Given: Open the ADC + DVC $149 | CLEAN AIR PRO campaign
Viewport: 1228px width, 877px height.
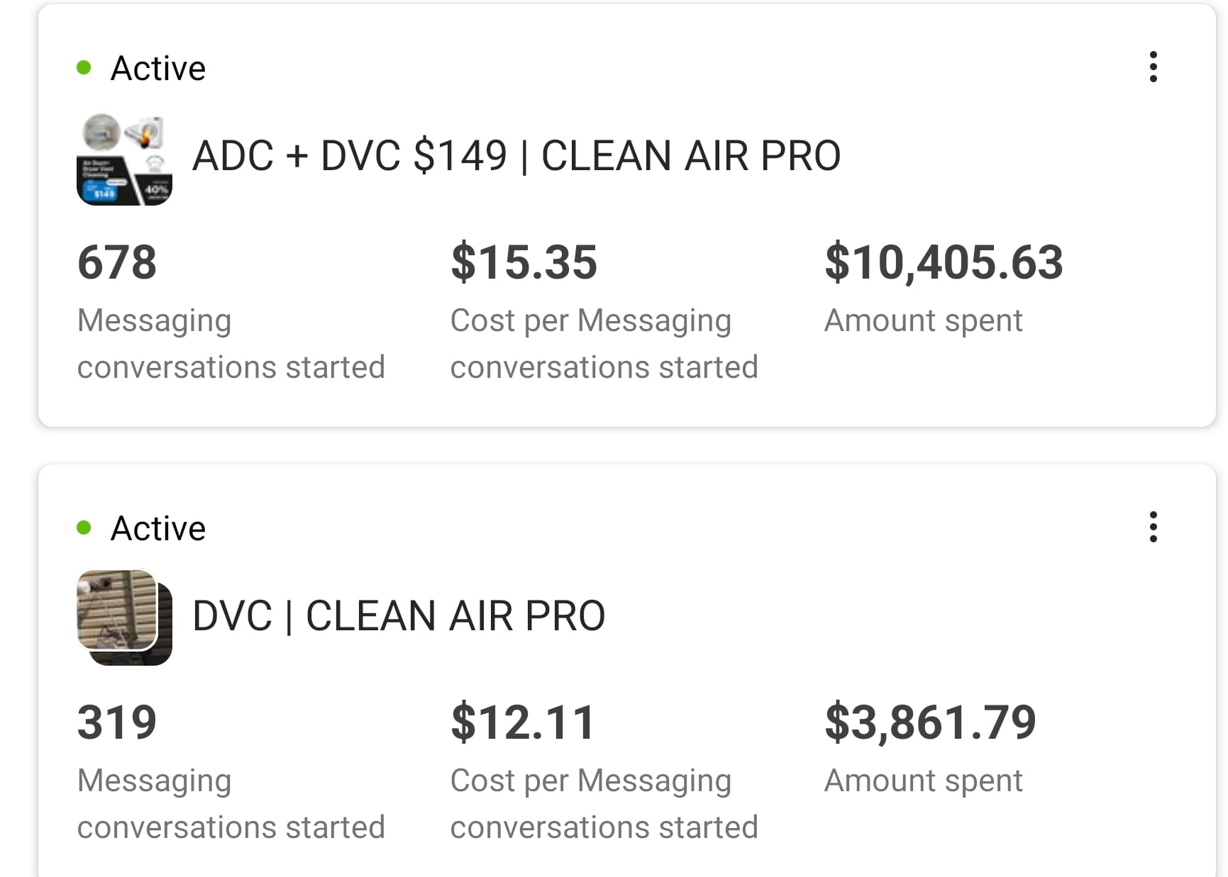Looking at the screenshot, I should (516, 156).
